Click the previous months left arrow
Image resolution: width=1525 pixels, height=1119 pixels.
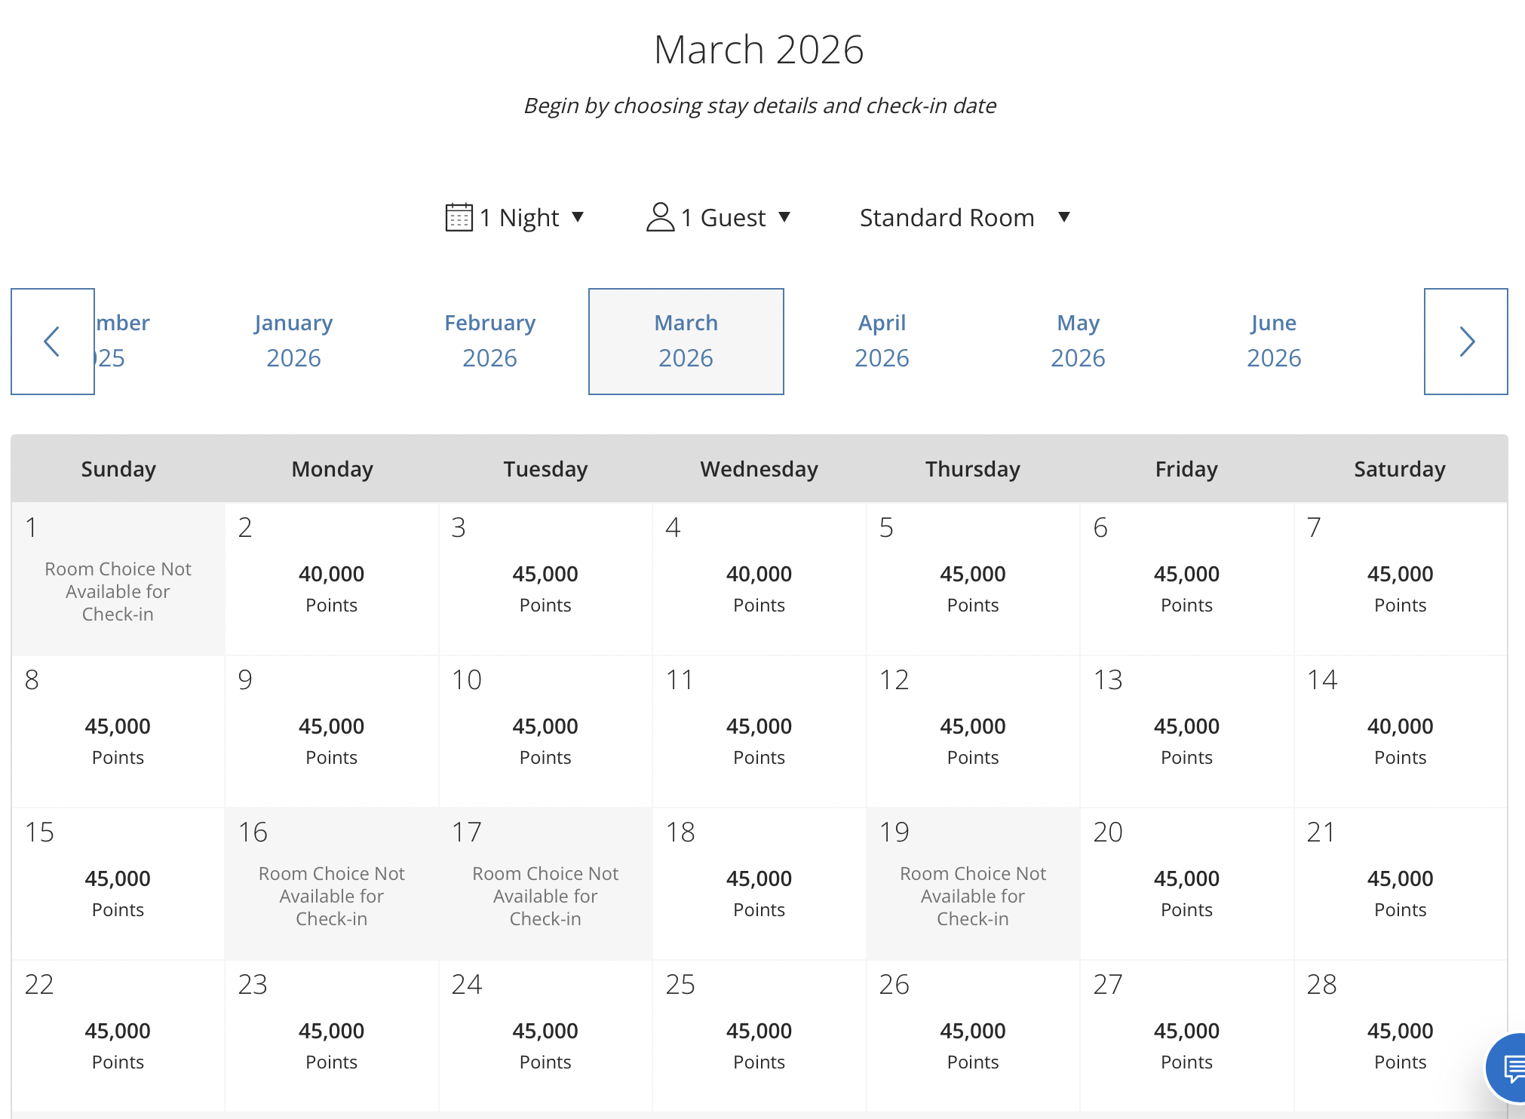point(52,342)
